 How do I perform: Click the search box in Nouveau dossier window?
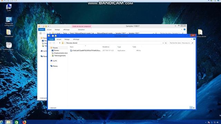tap(181, 43)
